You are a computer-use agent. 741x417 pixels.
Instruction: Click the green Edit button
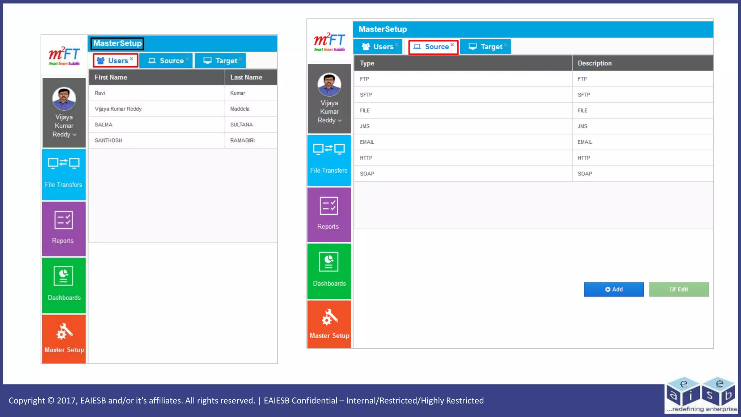[678, 289]
